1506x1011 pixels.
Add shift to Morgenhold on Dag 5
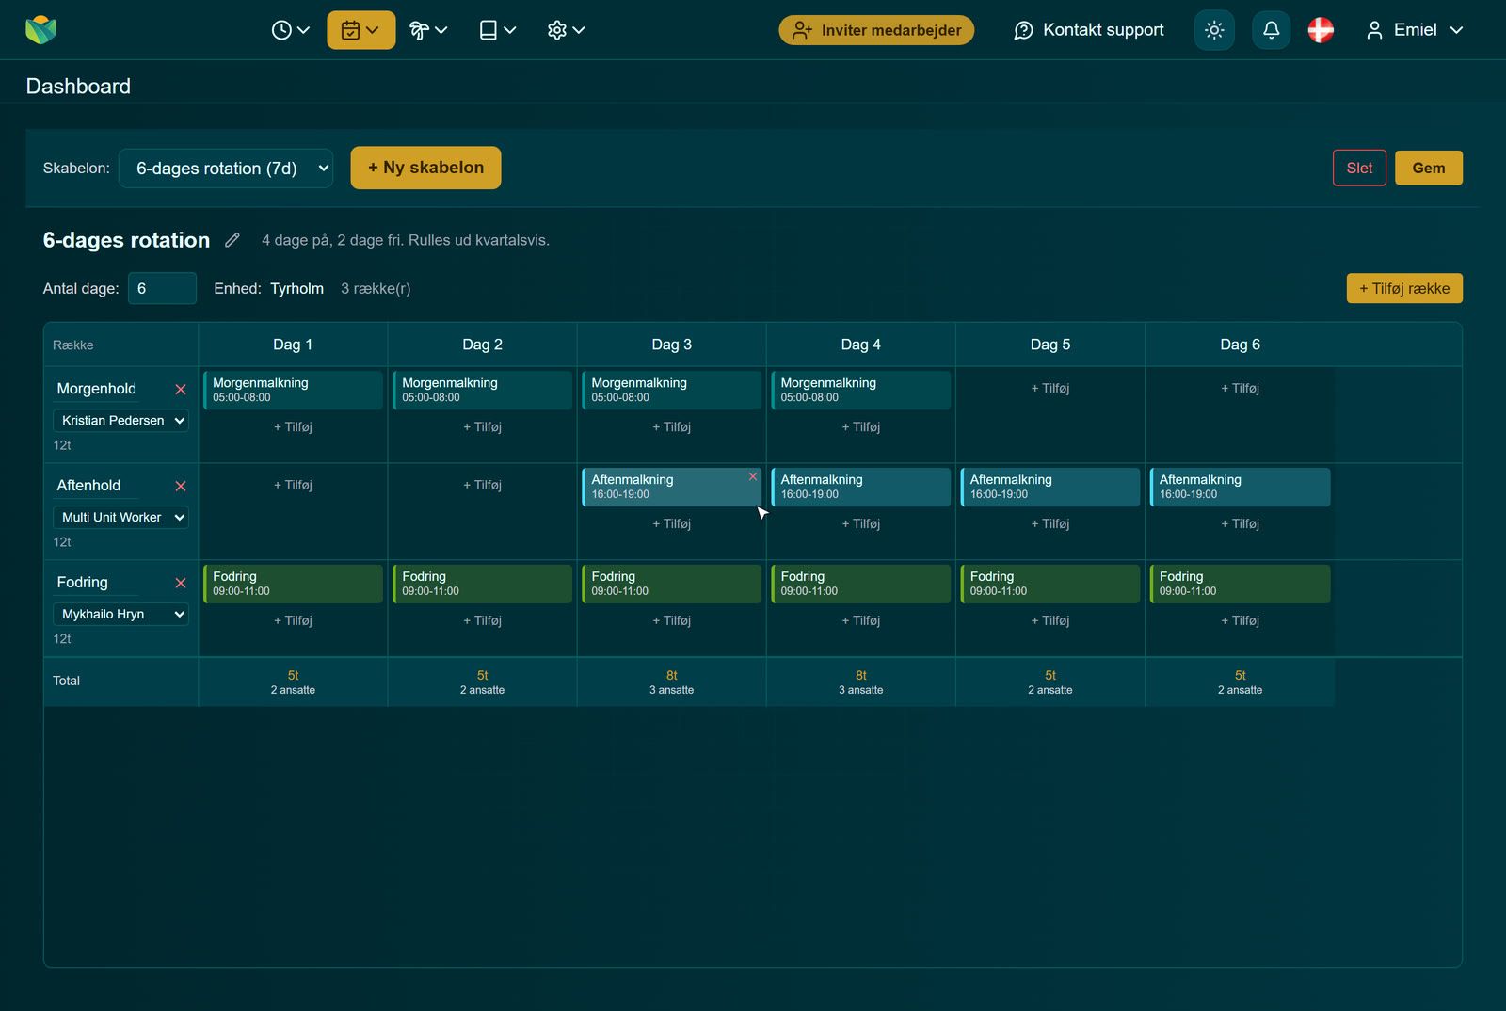click(x=1050, y=389)
